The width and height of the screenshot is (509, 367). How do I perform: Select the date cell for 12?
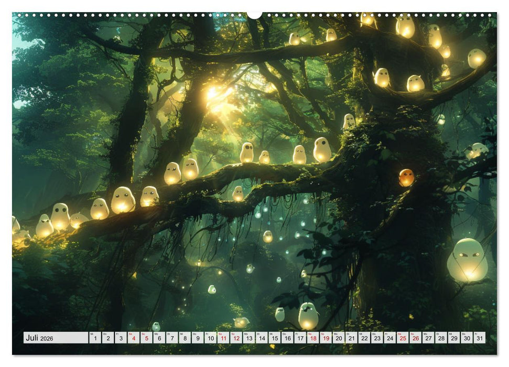point(236,339)
